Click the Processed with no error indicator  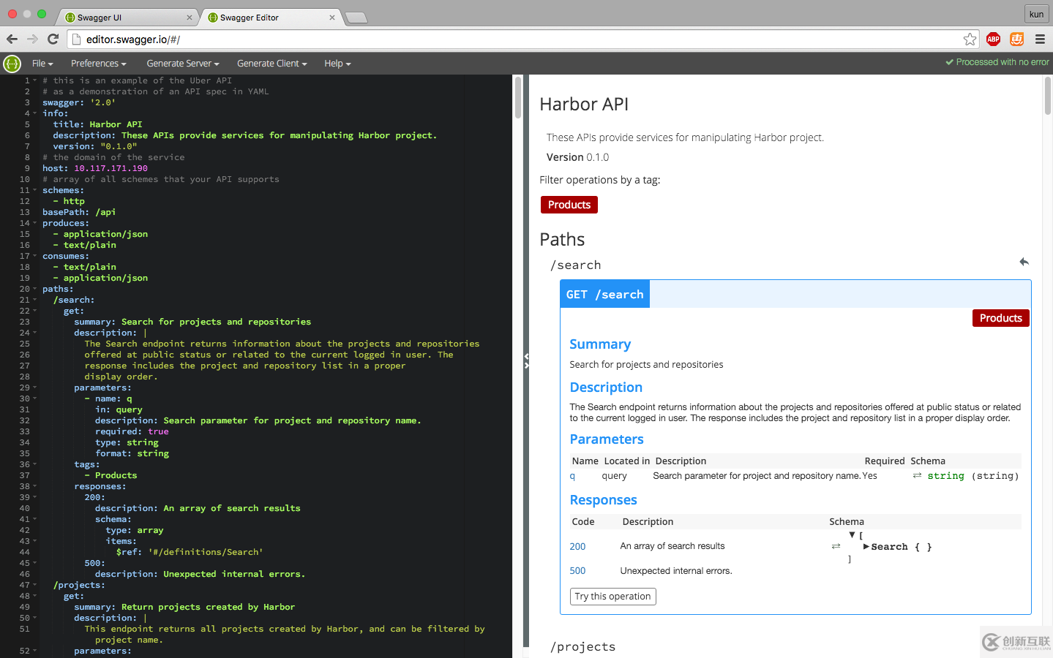point(997,62)
